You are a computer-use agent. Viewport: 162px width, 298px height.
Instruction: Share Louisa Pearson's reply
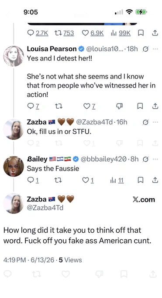point(155,106)
